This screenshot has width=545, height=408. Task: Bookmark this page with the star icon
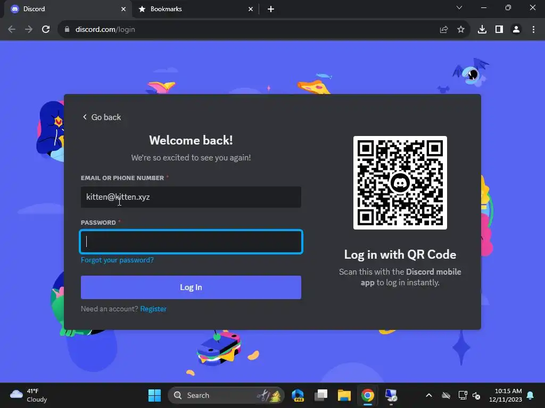pyautogui.click(x=461, y=30)
